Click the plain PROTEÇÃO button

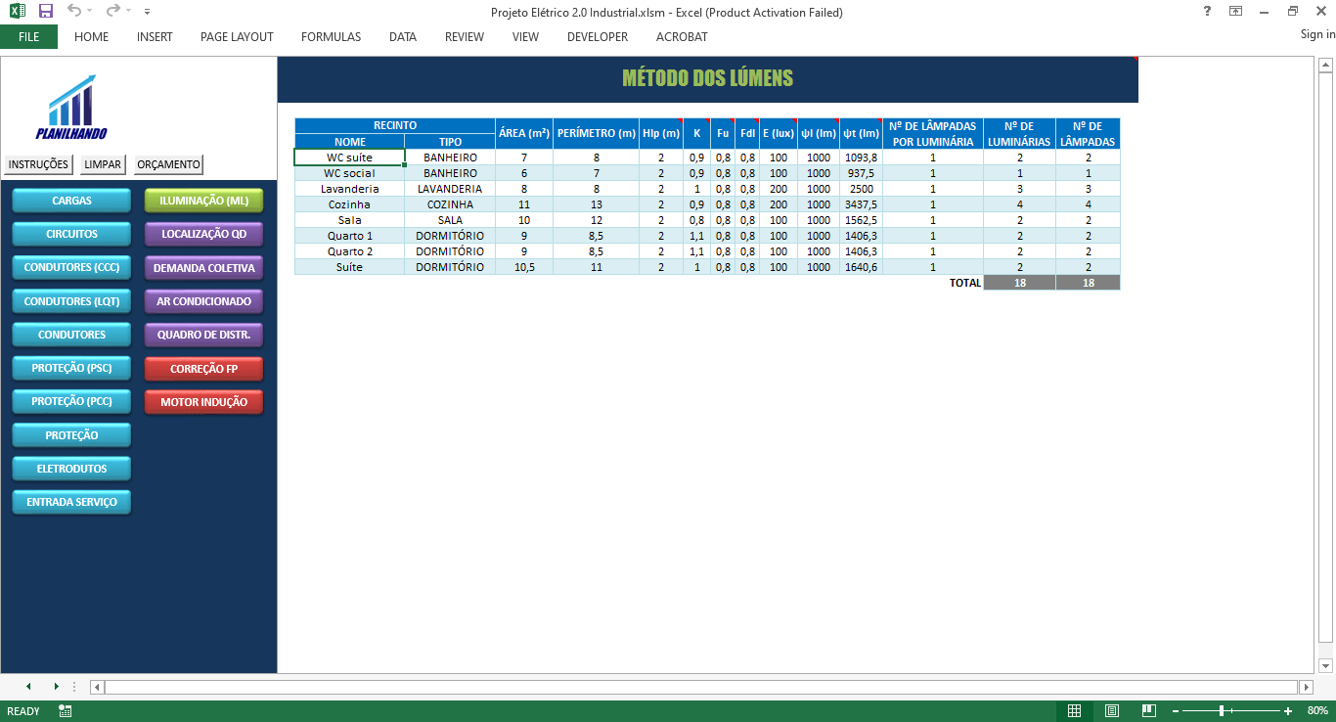pos(71,435)
